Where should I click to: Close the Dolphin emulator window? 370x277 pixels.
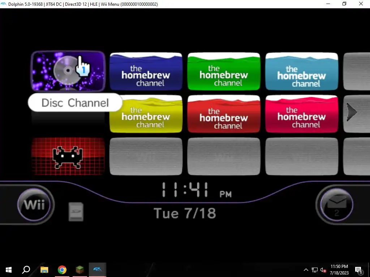click(x=361, y=4)
